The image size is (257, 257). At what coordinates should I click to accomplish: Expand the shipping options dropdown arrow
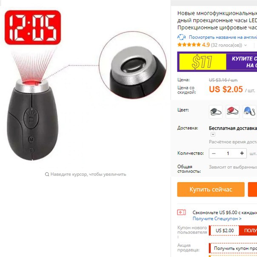213,134
